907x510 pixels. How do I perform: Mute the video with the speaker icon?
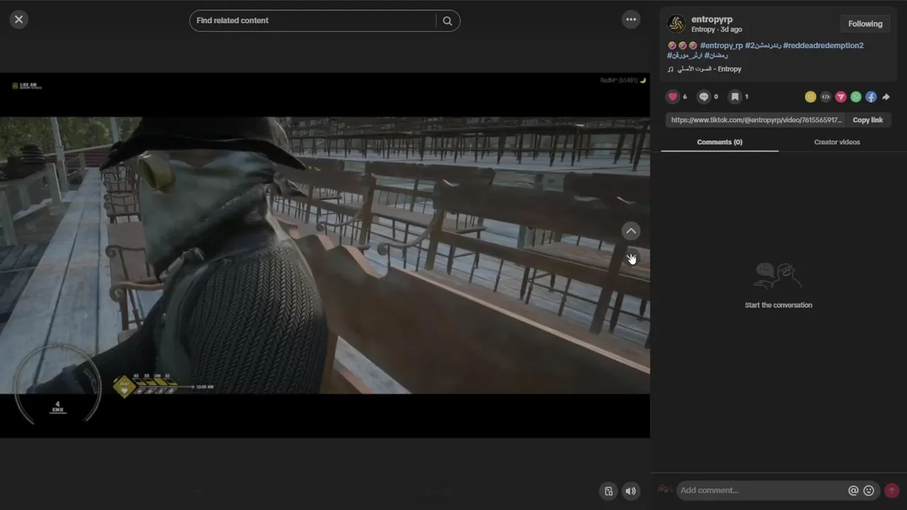tap(631, 491)
